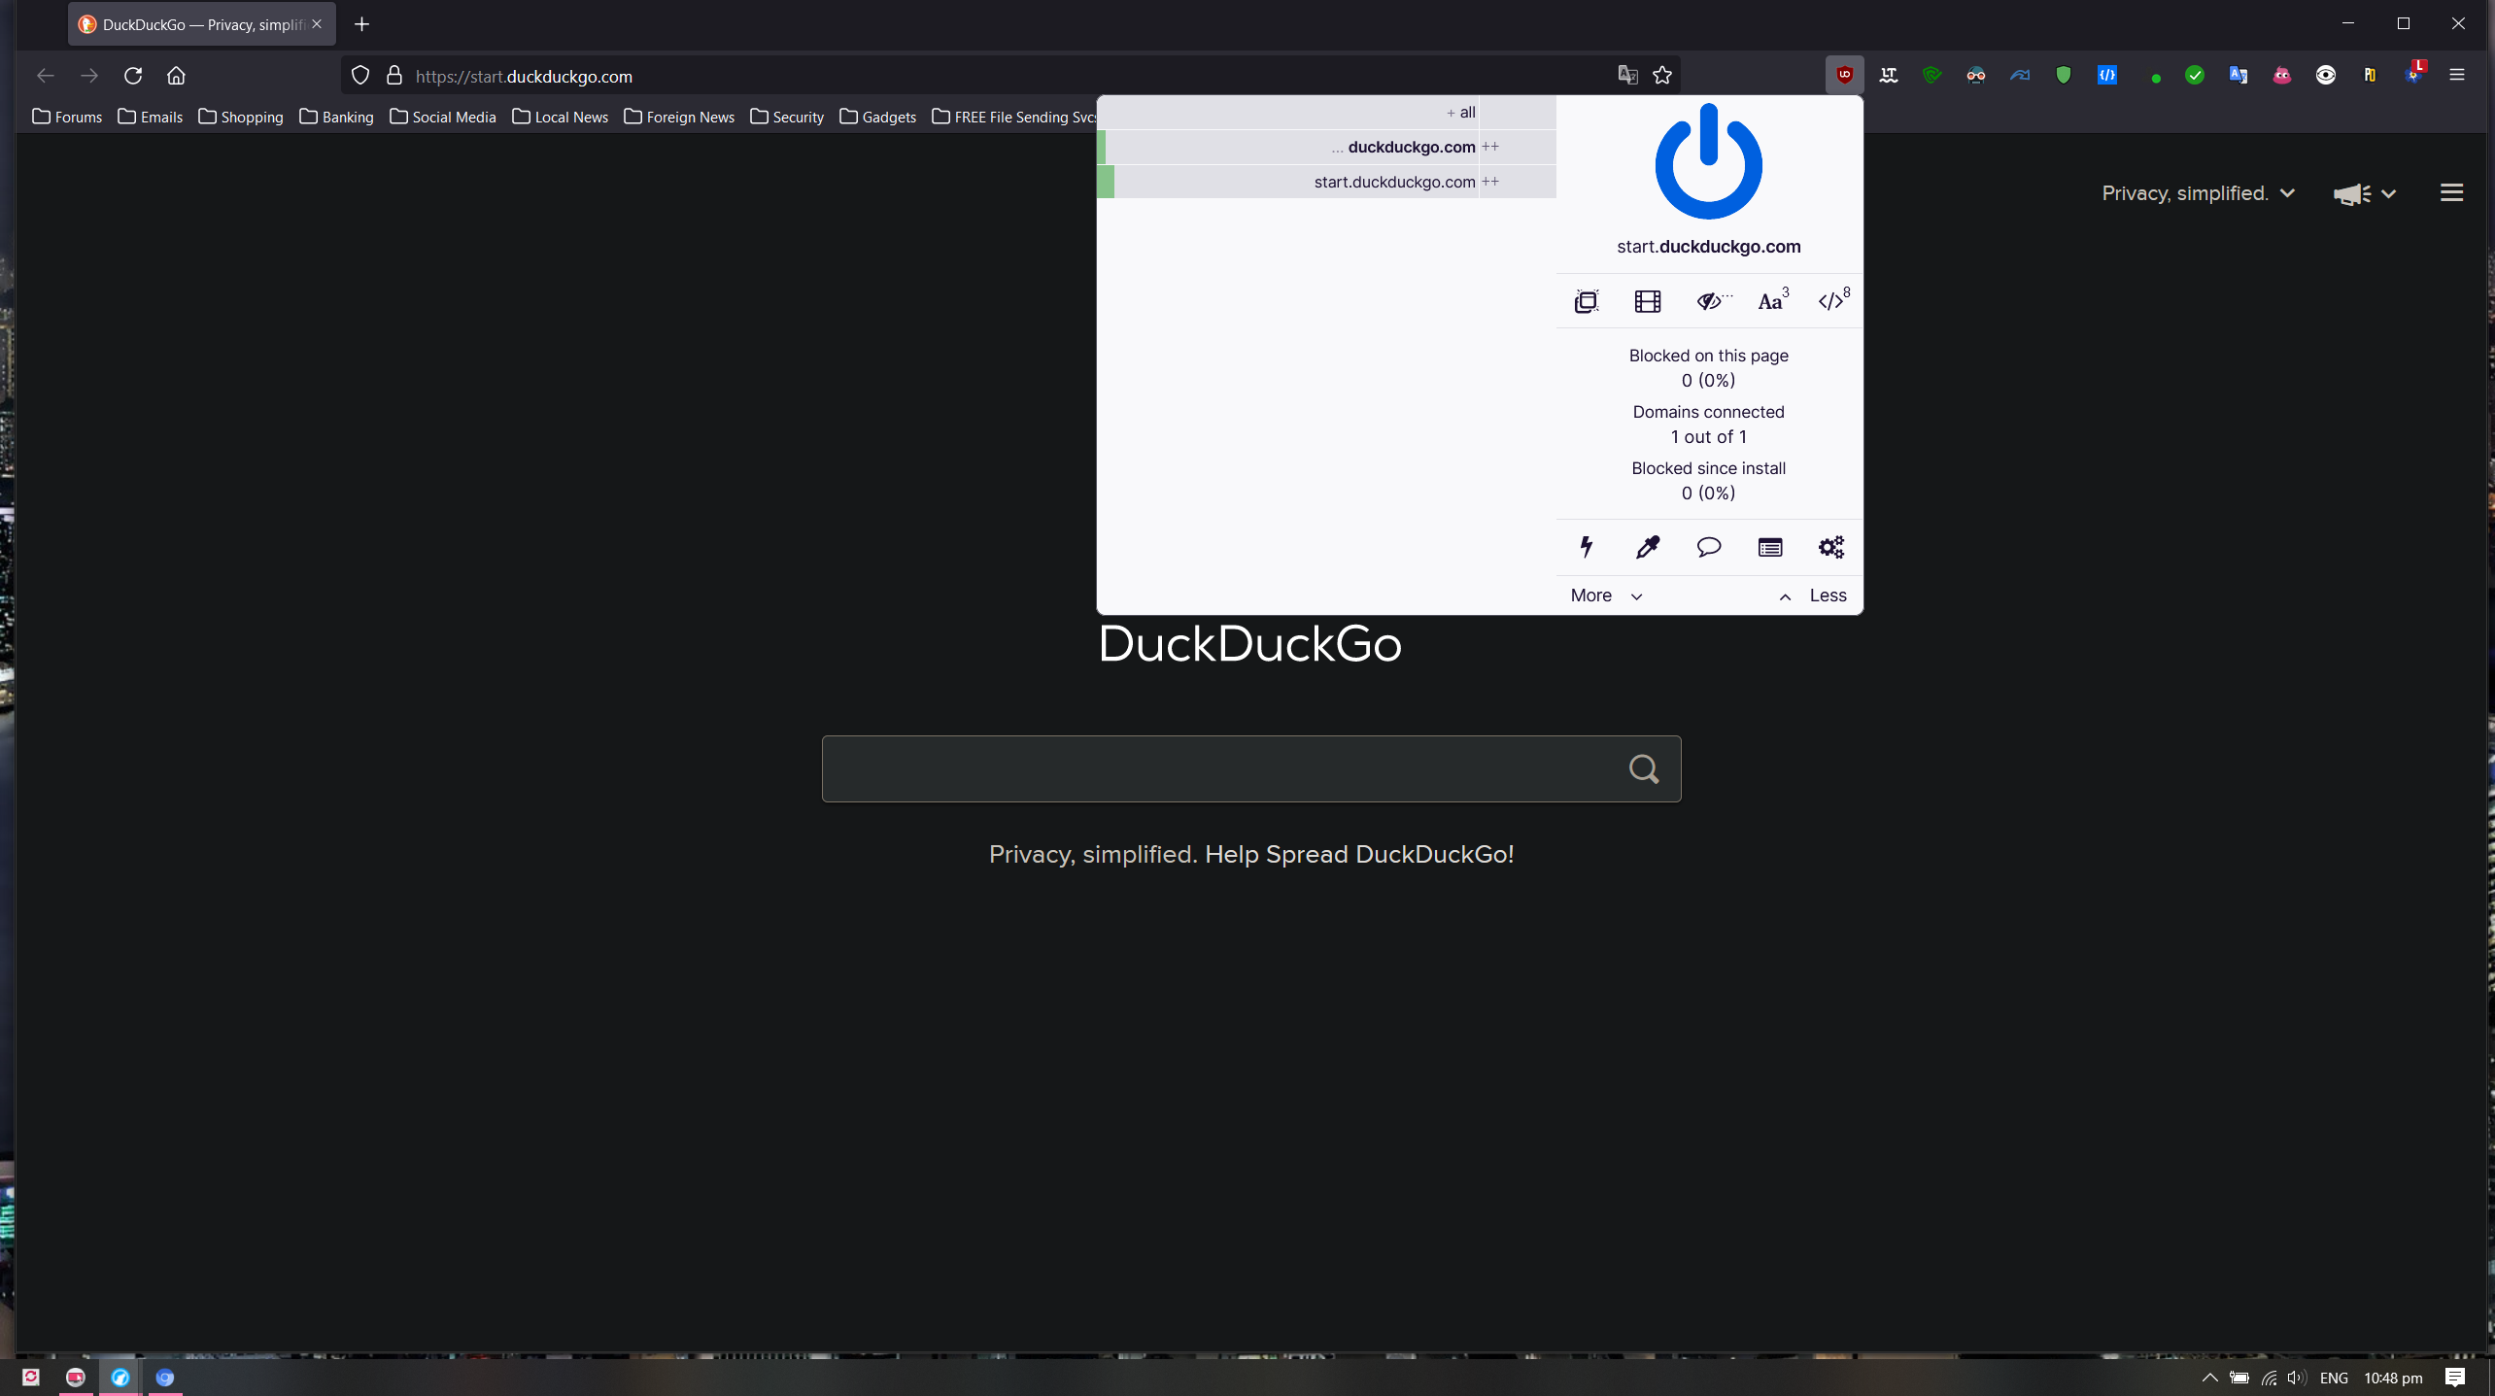
Task: Toggle popup blocking for this site
Action: pos(1586,301)
